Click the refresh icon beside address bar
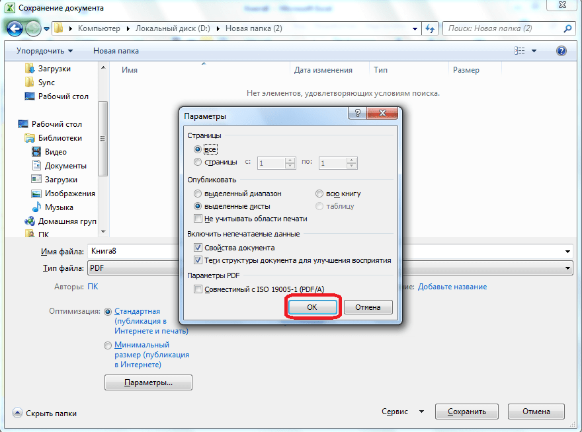 (431, 29)
